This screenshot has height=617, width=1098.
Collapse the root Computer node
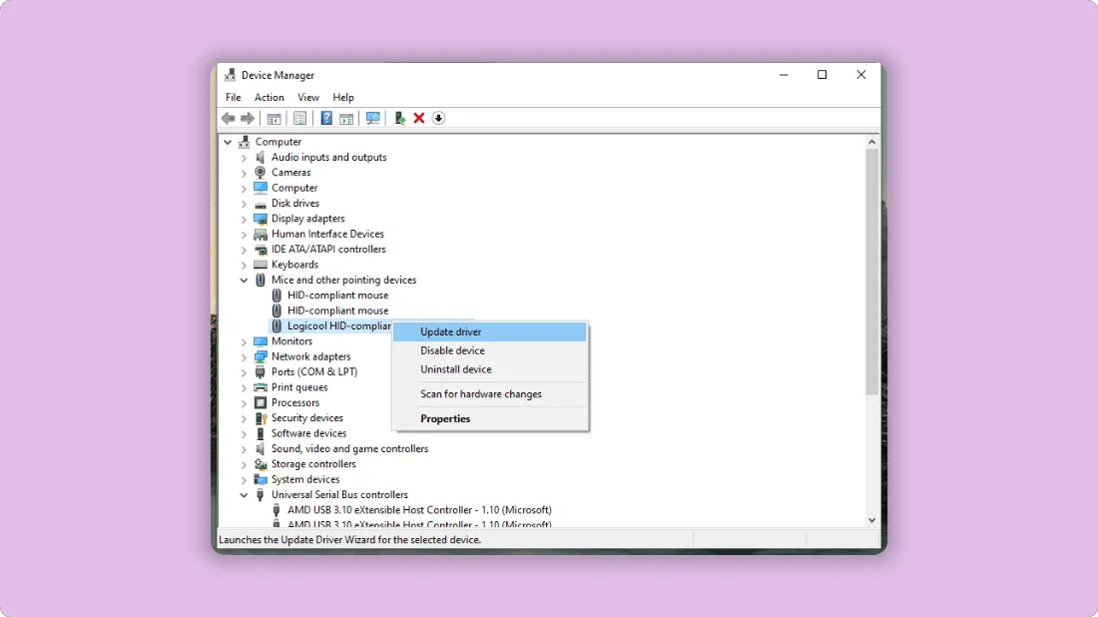228,142
